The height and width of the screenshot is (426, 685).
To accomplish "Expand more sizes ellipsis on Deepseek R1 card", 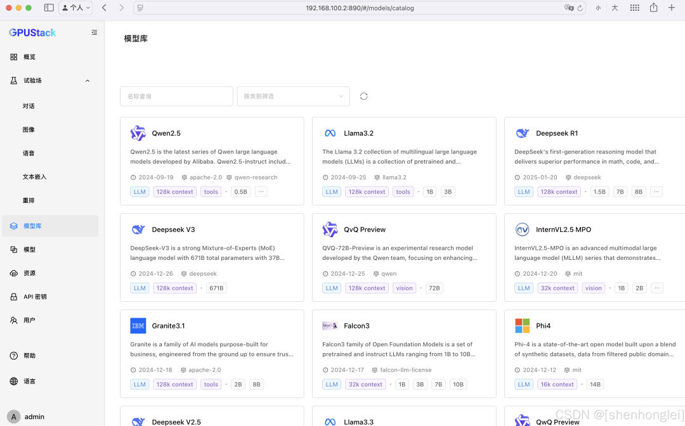I will pos(656,191).
